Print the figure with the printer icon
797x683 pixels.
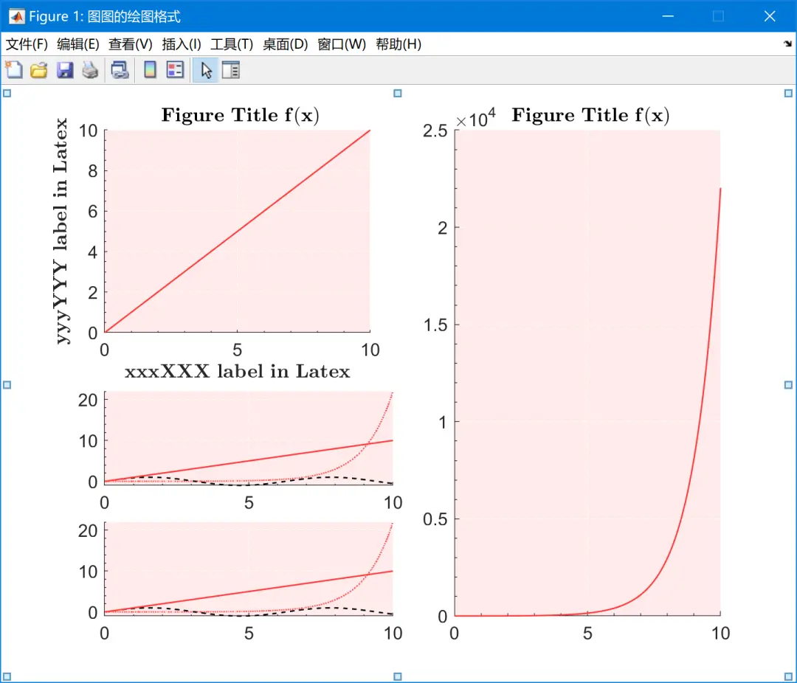click(x=90, y=70)
